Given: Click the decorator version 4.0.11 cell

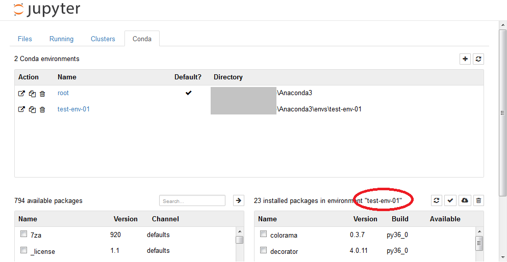Looking at the screenshot, I should click(359, 251).
